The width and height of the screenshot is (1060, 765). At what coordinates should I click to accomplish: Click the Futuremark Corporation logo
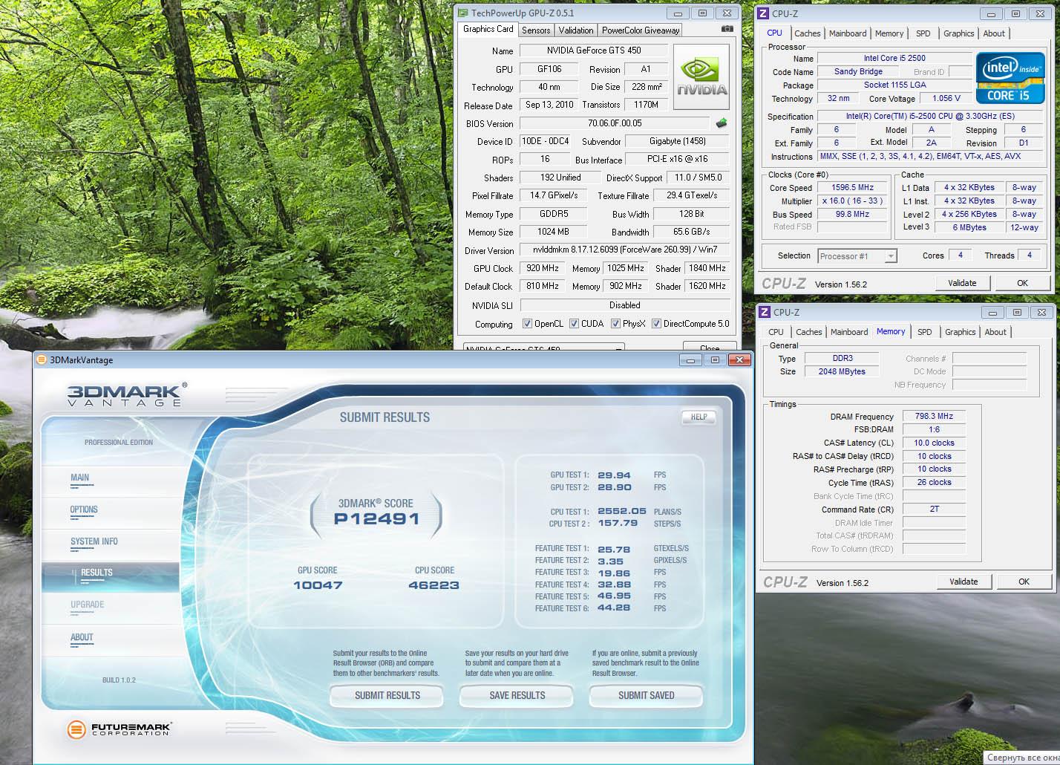click(119, 729)
